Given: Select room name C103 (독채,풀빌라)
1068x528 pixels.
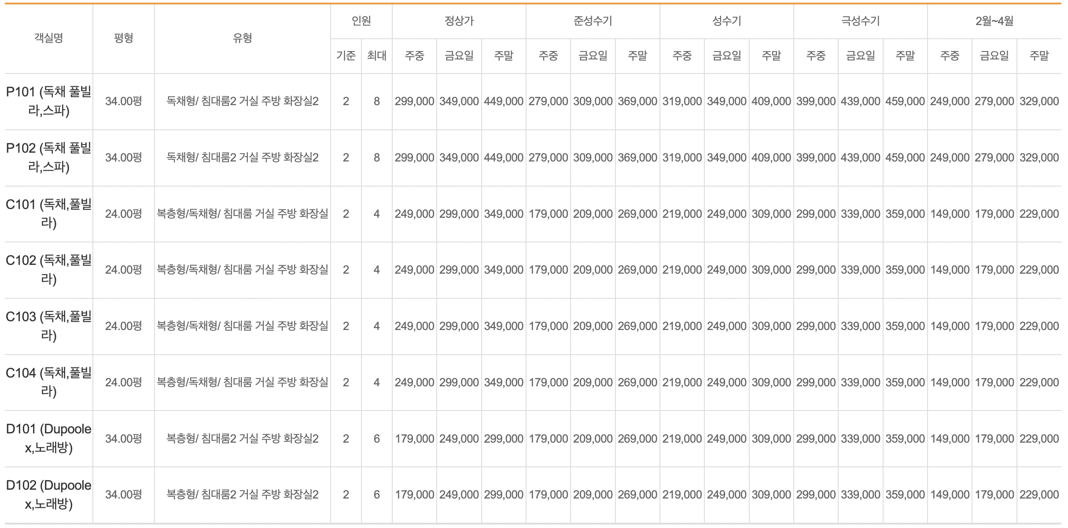Looking at the screenshot, I should click(48, 326).
